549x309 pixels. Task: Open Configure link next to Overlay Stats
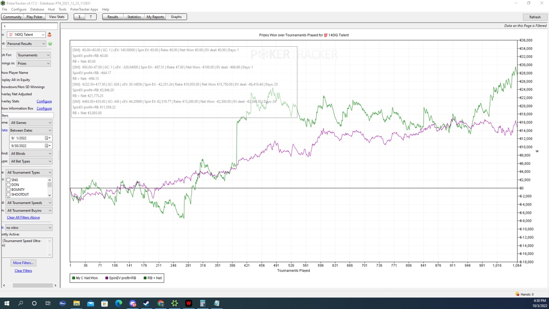click(44, 101)
